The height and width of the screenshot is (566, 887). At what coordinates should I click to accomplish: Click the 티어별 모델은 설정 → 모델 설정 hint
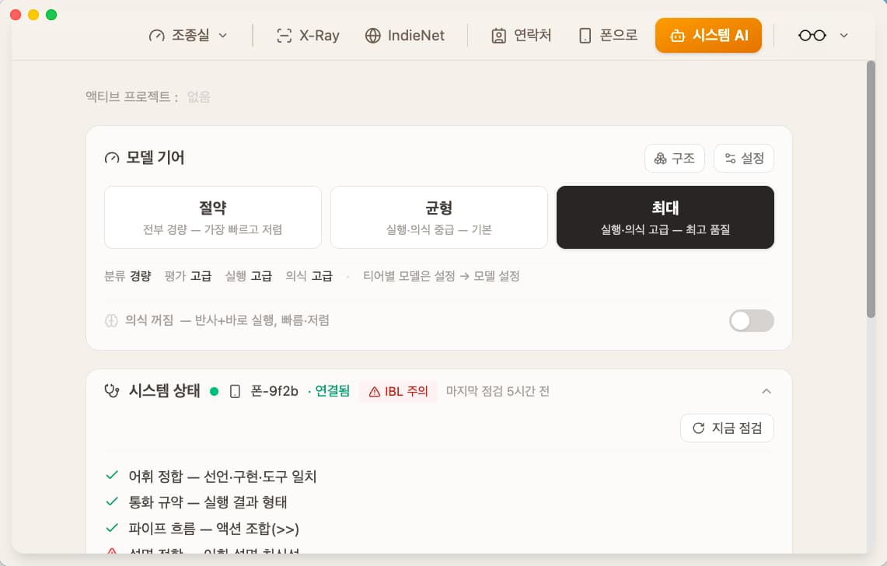[x=442, y=276]
